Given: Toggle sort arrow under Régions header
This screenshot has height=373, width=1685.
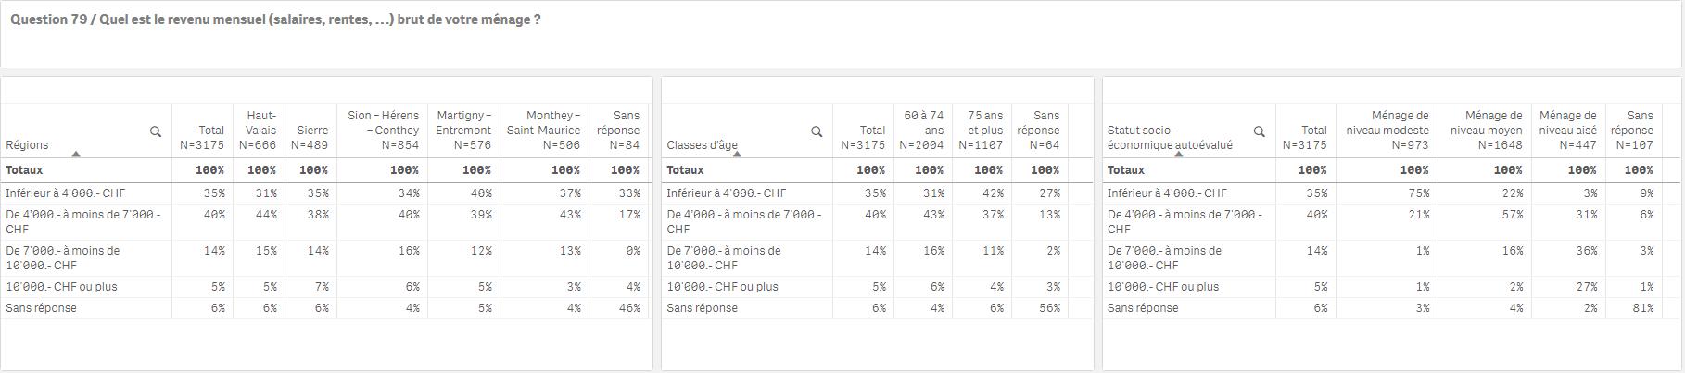Looking at the screenshot, I should pyautogui.click(x=76, y=155).
